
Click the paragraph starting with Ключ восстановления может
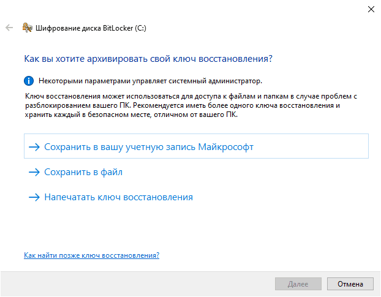point(190,106)
